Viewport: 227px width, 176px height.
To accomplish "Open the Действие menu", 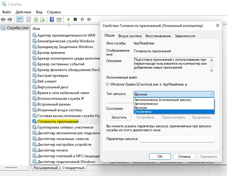I will (23, 12).
